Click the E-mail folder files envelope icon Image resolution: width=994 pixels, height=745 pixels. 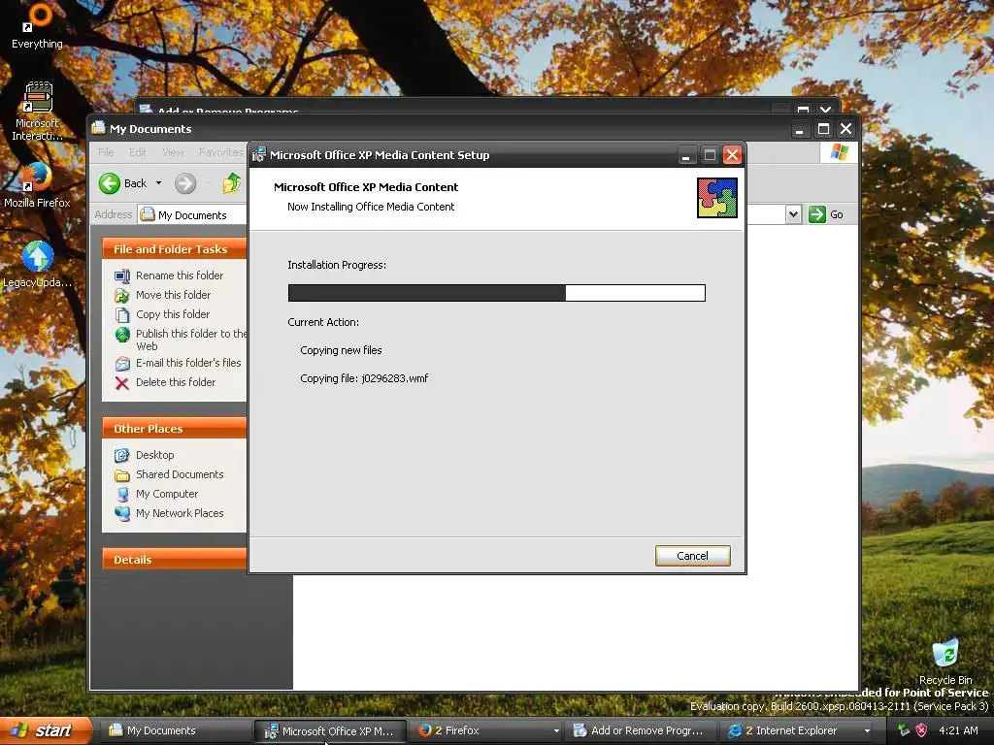pos(122,364)
